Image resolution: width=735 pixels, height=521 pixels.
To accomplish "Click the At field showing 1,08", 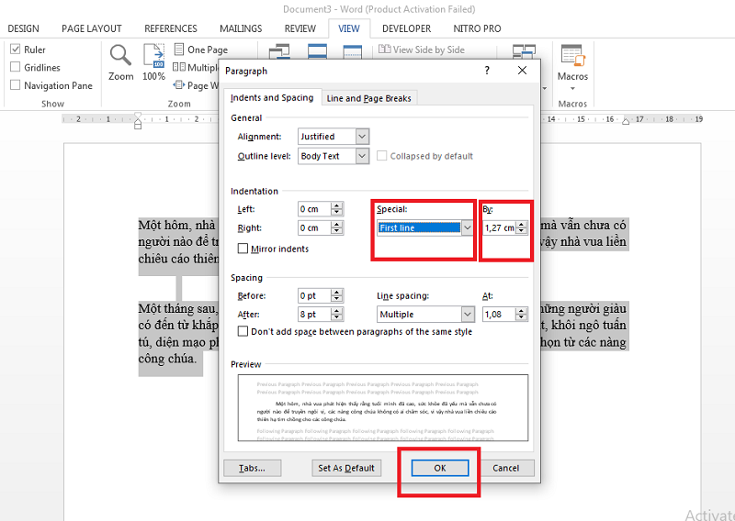I will point(499,314).
